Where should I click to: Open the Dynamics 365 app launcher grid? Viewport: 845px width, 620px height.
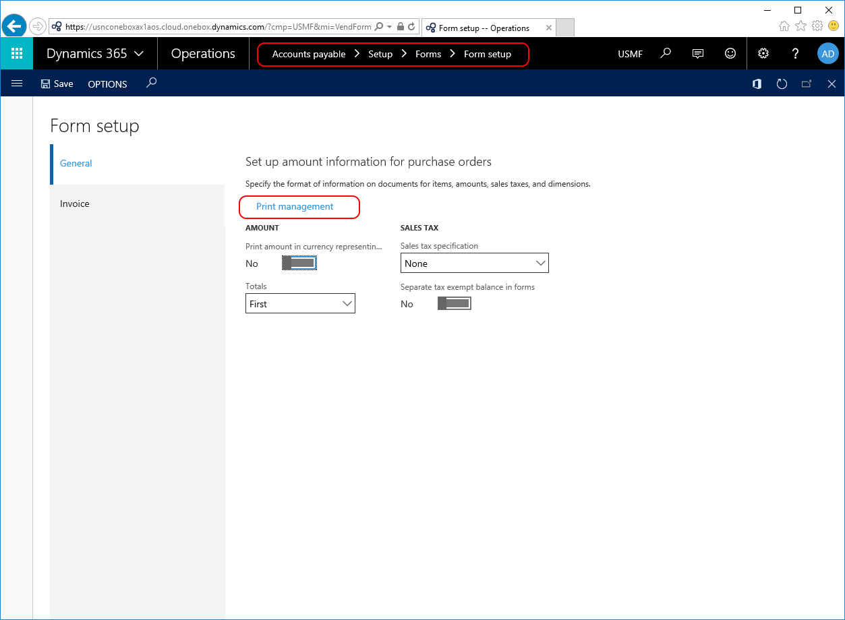tap(17, 54)
